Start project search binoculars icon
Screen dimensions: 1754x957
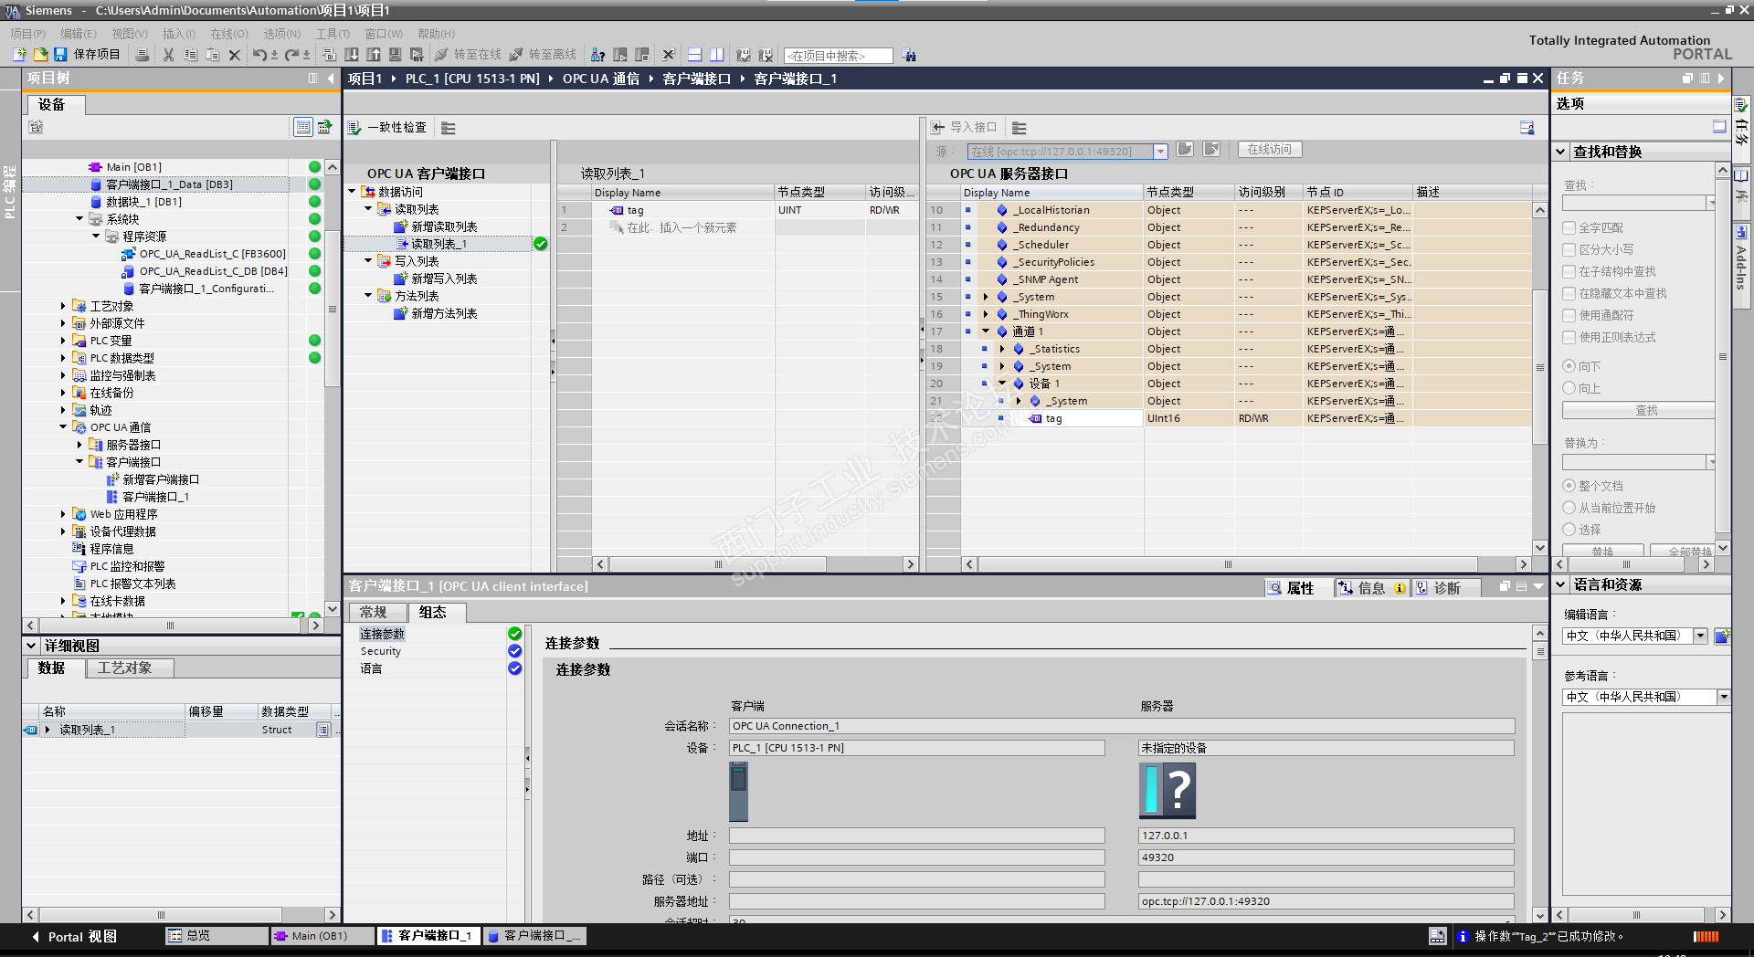909,56
